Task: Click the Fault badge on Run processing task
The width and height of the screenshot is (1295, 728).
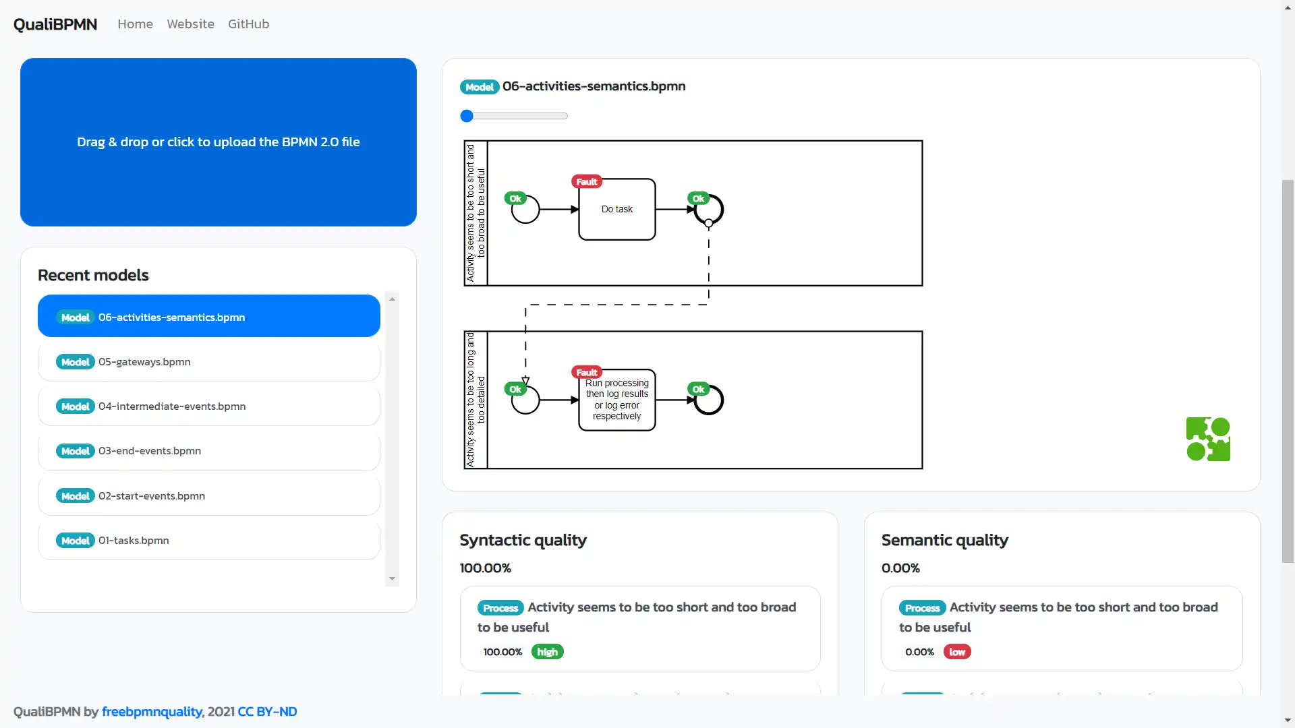Action: click(586, 372)
